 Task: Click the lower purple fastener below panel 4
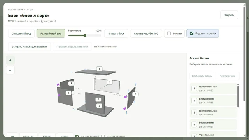[x=124, y=108]
